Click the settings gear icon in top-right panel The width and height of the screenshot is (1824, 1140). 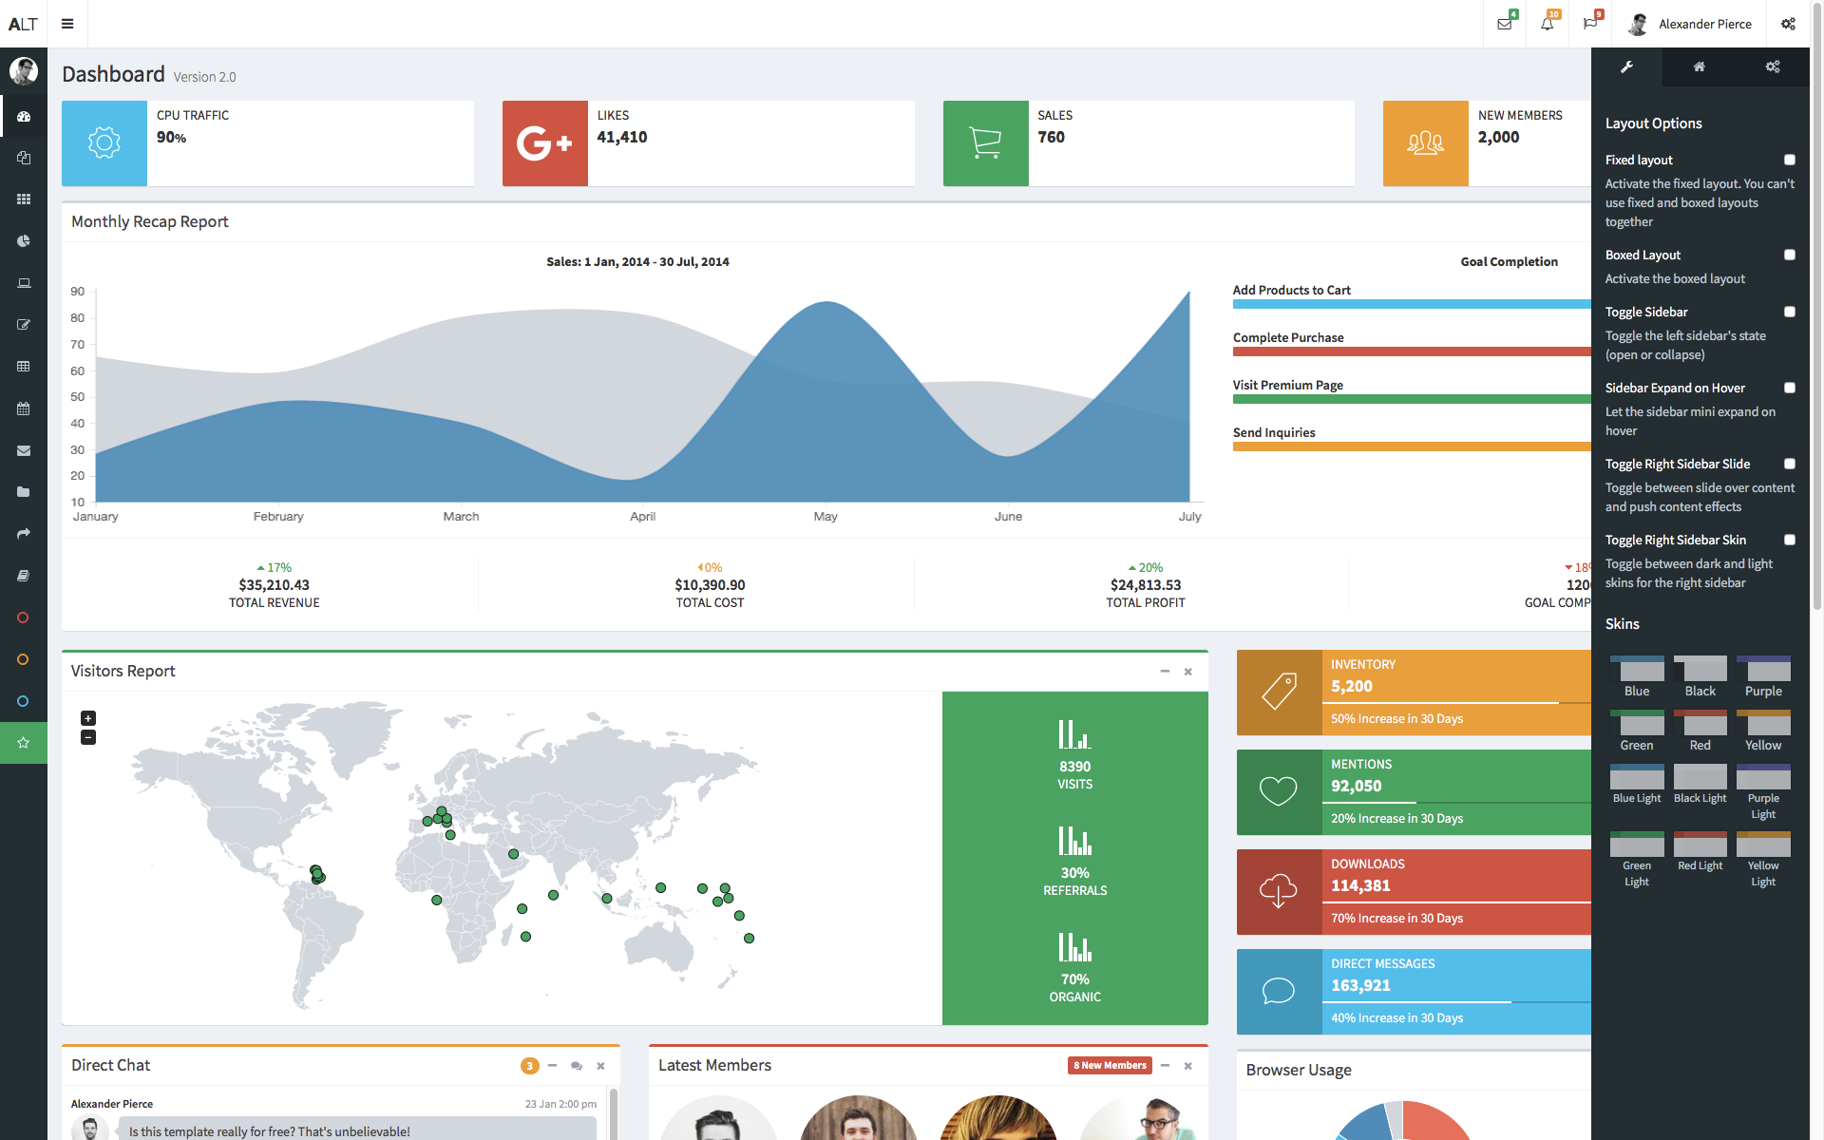(x=1772, y=67)
